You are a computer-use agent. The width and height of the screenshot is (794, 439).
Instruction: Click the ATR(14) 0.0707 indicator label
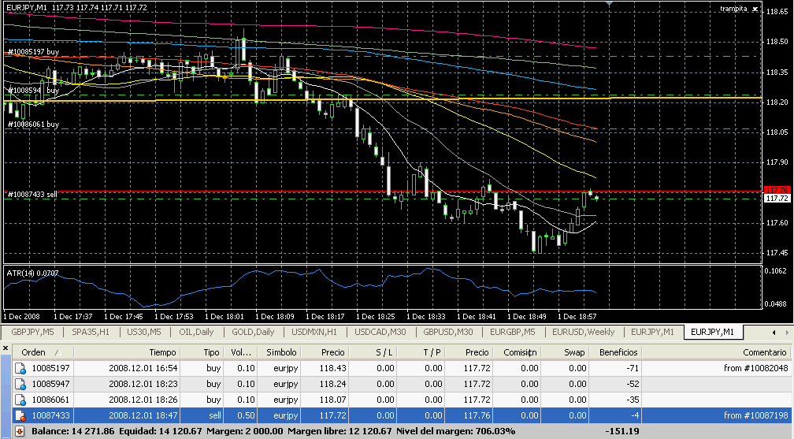(x=32, y=273)
